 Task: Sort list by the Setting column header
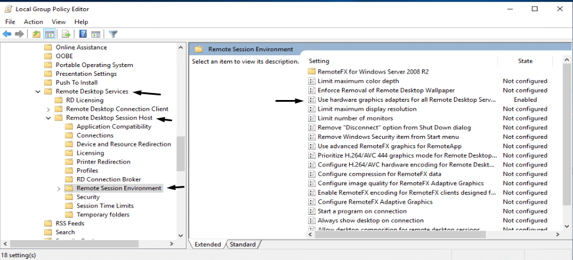pos(401,61)
